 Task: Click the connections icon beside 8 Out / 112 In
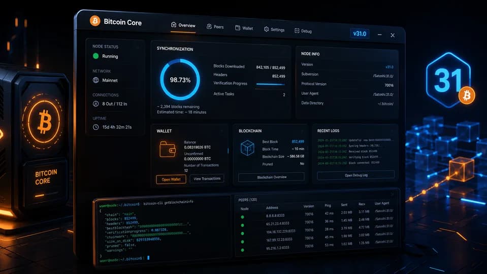coord(95,104)
